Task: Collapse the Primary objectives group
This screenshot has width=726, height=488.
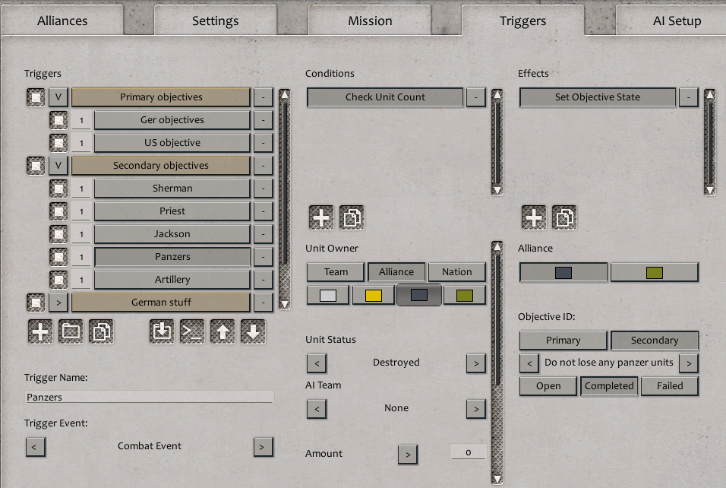Action: click(58, 97)
